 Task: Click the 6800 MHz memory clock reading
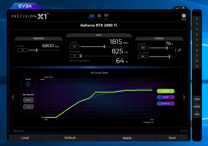pos(51,46)
